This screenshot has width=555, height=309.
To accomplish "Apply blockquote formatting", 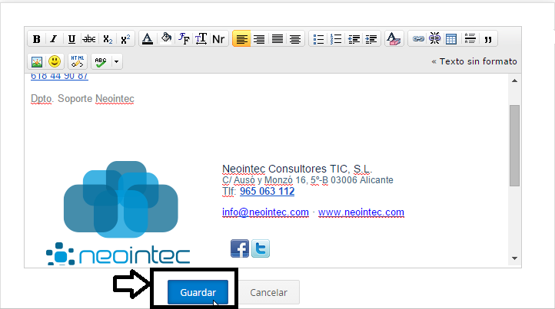I will point(488,39).
